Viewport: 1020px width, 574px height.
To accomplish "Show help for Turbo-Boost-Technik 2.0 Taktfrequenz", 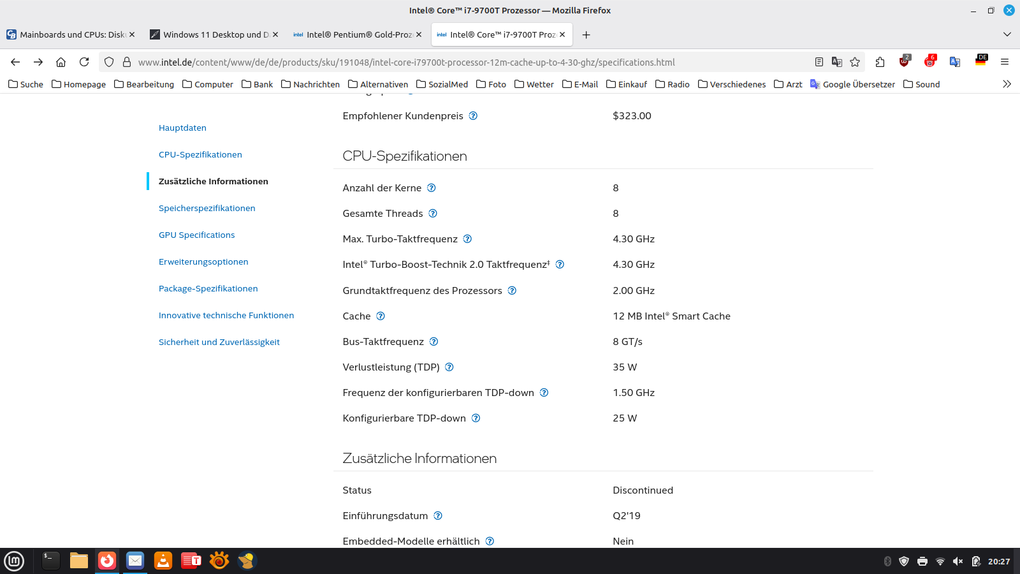I will pos(560,264).
